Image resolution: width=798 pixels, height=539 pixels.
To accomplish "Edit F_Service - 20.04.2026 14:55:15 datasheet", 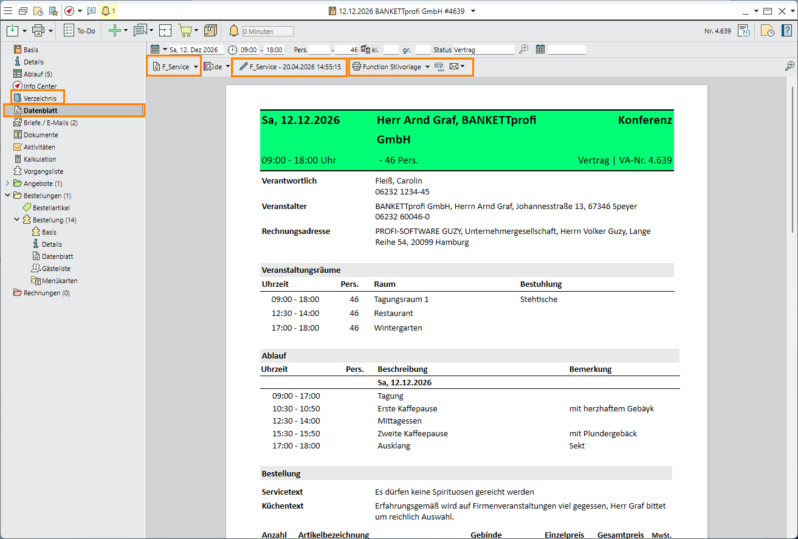I will [289, 67].
